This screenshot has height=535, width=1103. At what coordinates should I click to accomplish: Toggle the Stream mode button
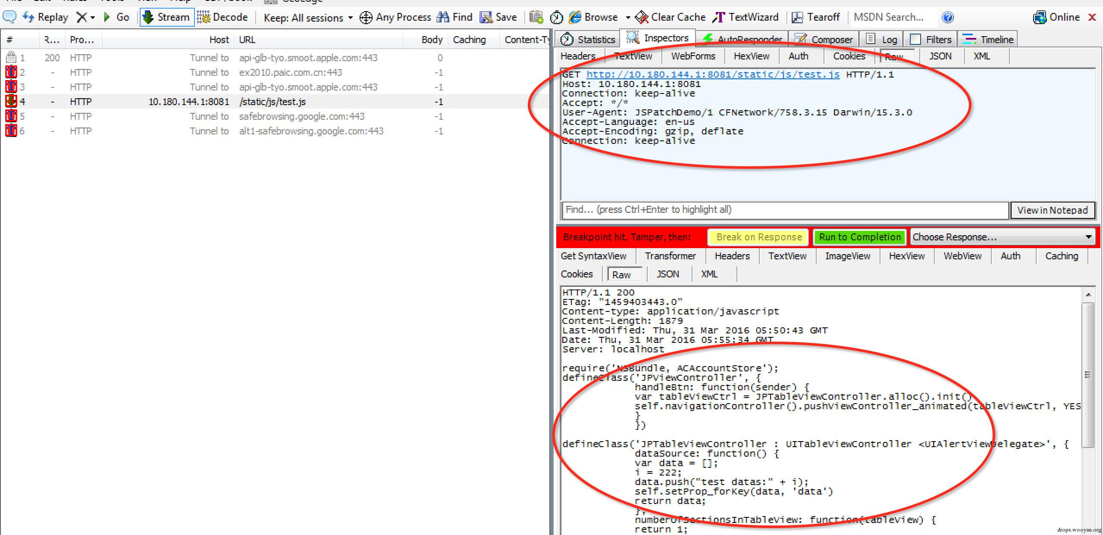click(167, 17)
